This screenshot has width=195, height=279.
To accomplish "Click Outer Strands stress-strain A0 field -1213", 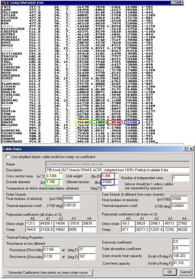I will [32, 223].
